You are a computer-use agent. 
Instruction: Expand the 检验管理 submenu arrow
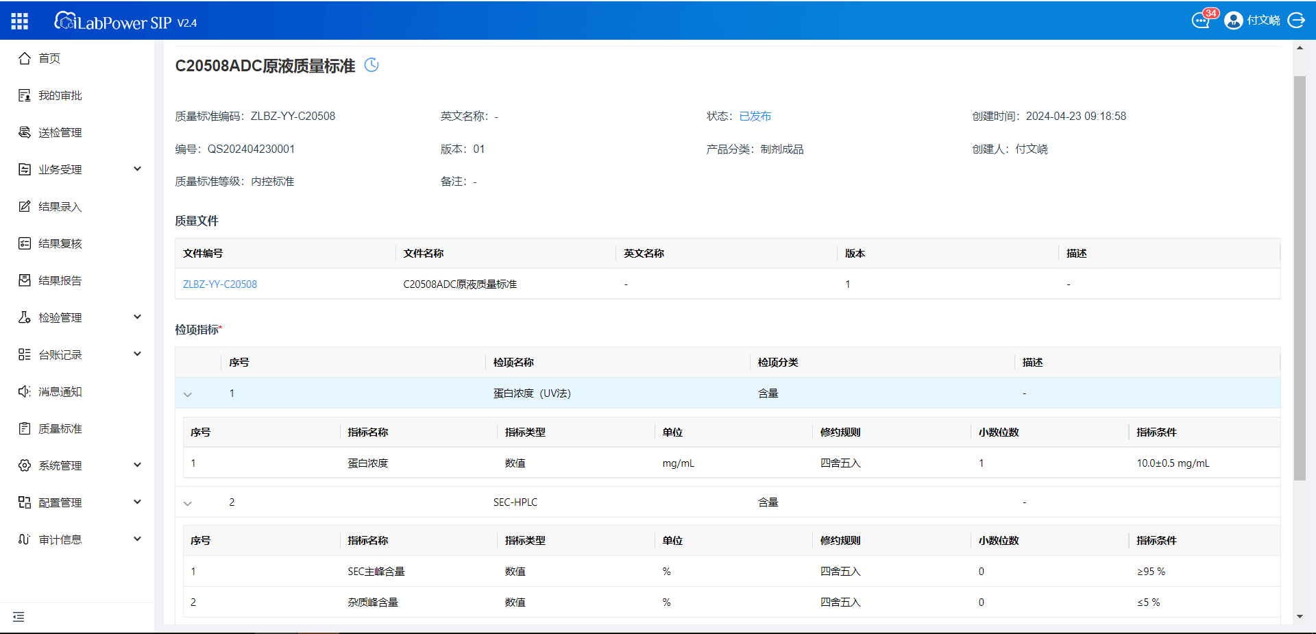[137, 317]
